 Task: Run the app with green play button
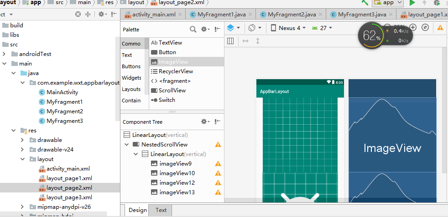[412, 3]
